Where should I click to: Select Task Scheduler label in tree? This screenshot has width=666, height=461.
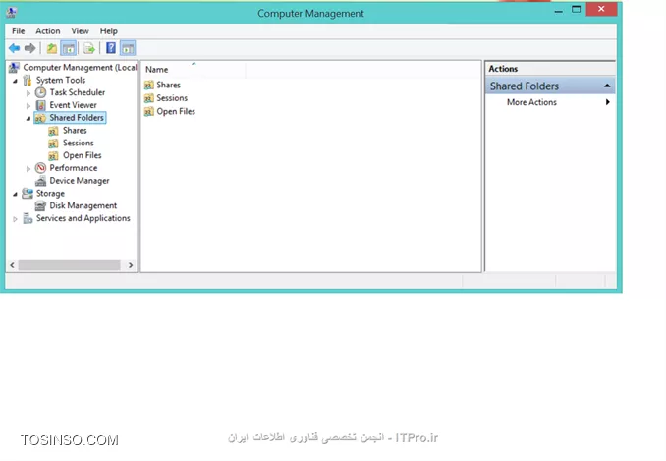[x=78, y=92]
